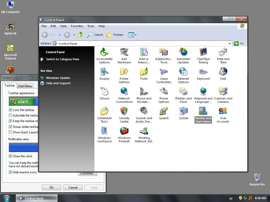Click the Go button
Screen dimensions: 270x202
239,43
